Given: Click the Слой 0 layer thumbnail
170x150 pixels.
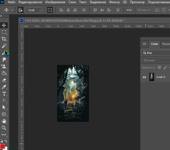Looking at the screenshot, I should tap(152, 77).
